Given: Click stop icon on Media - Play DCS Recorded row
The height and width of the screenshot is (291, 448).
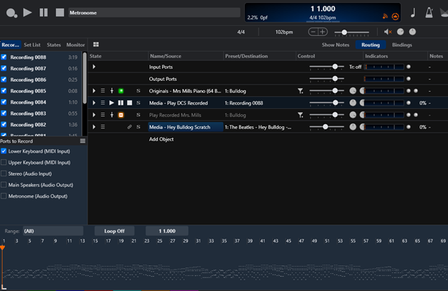Looking at the screenshot, I should [x=129, y=103].
